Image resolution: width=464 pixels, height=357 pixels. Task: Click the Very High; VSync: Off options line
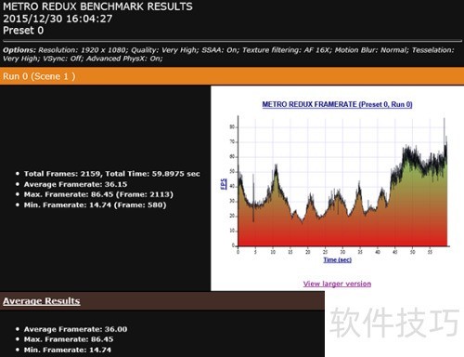pyautogui.click(x=83, y=59)
